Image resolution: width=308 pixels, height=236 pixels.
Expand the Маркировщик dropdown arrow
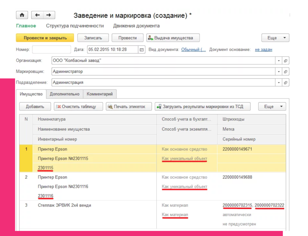click(279, 72)
